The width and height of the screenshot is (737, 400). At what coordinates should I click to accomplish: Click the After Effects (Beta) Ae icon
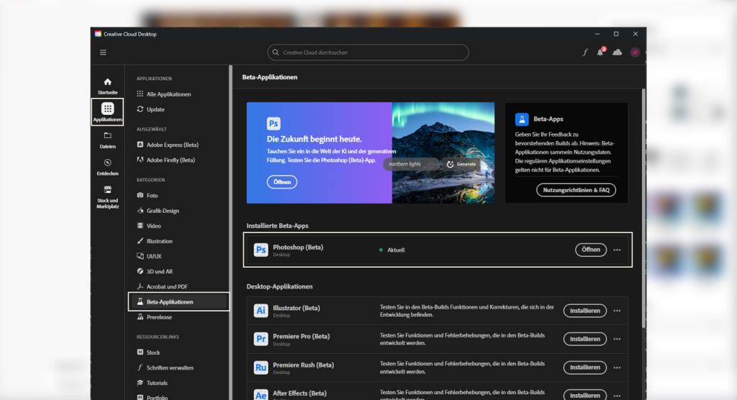pos(261,394)
